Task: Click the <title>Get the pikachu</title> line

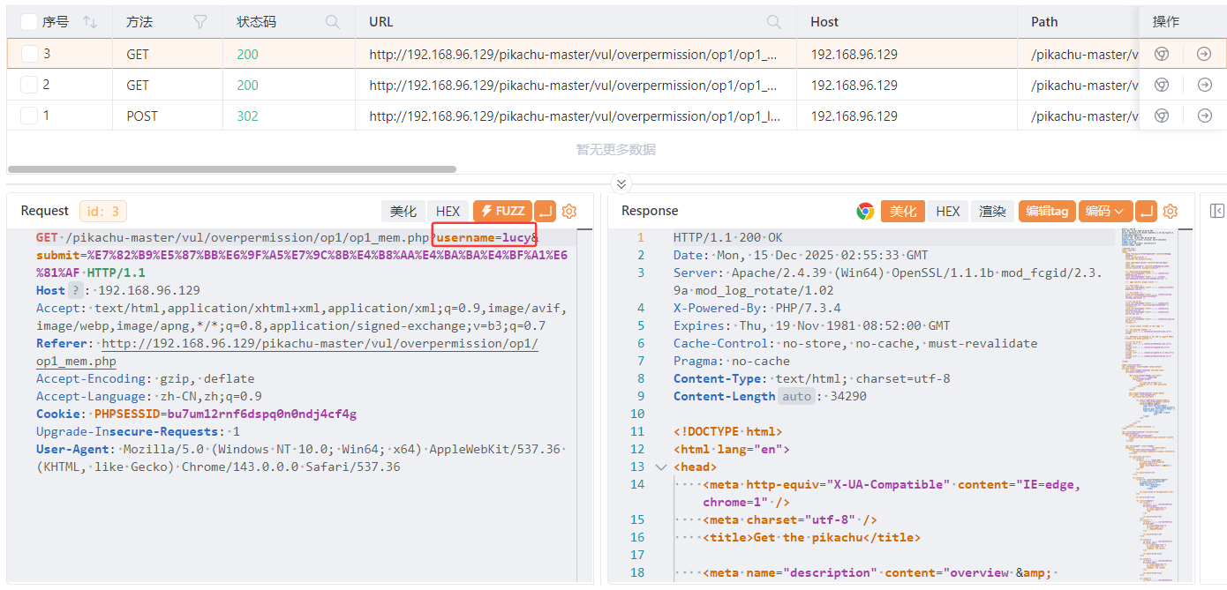Action: point(812,537)
